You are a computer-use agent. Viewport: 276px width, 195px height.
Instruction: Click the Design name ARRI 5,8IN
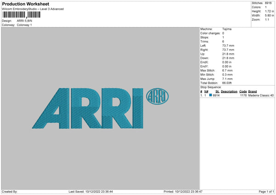pyautogui.click(x=25, y=21)
